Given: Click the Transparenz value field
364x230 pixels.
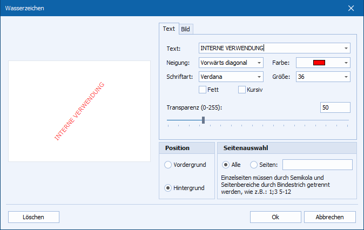Looking at the screenshot, I should pos(335,107).
